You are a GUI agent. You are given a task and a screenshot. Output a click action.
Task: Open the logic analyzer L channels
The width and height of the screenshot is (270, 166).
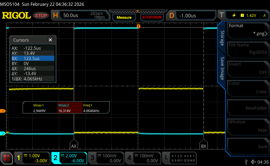pos(179,158)
